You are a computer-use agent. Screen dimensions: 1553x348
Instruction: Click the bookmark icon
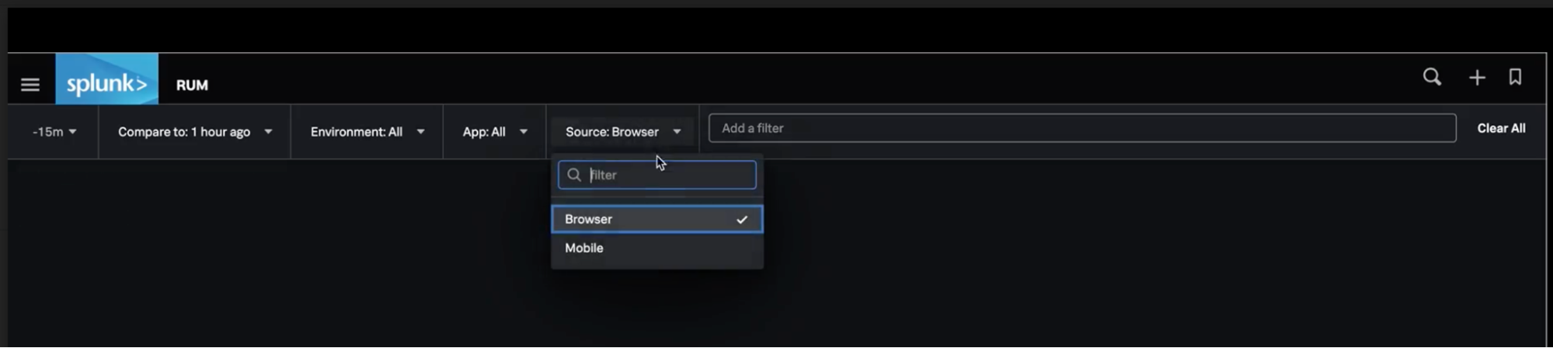[1515, 77]
